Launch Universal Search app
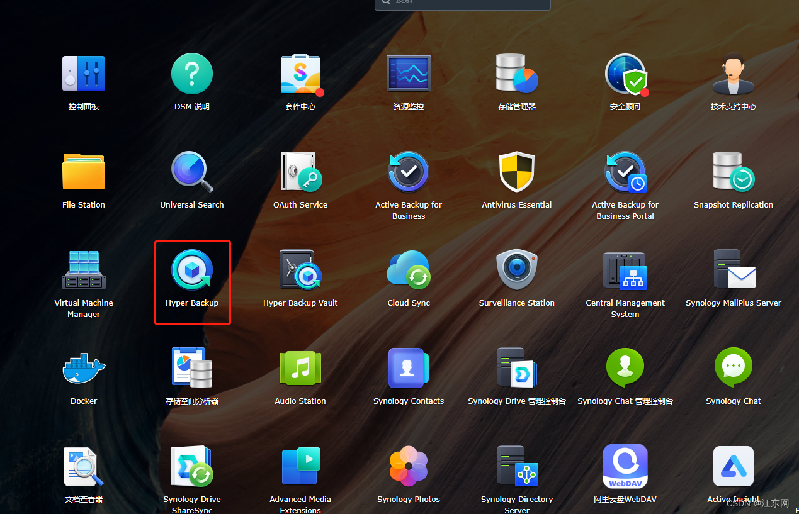 (x=192, y=172)
